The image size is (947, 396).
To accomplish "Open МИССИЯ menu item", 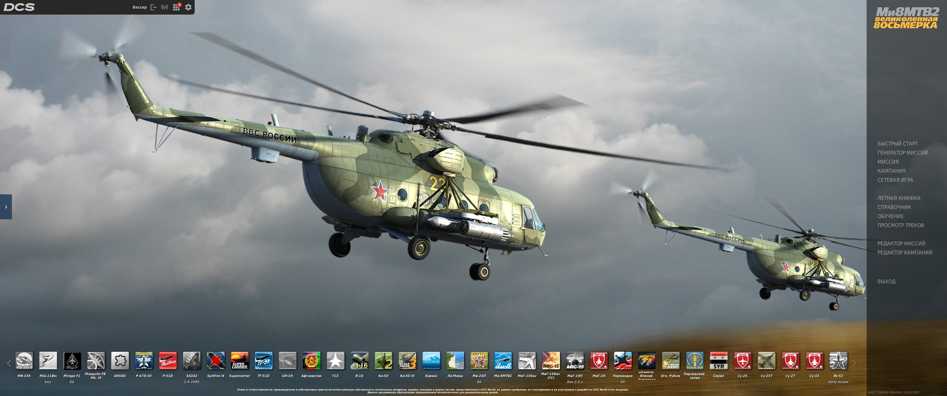I will pos(888,162).
